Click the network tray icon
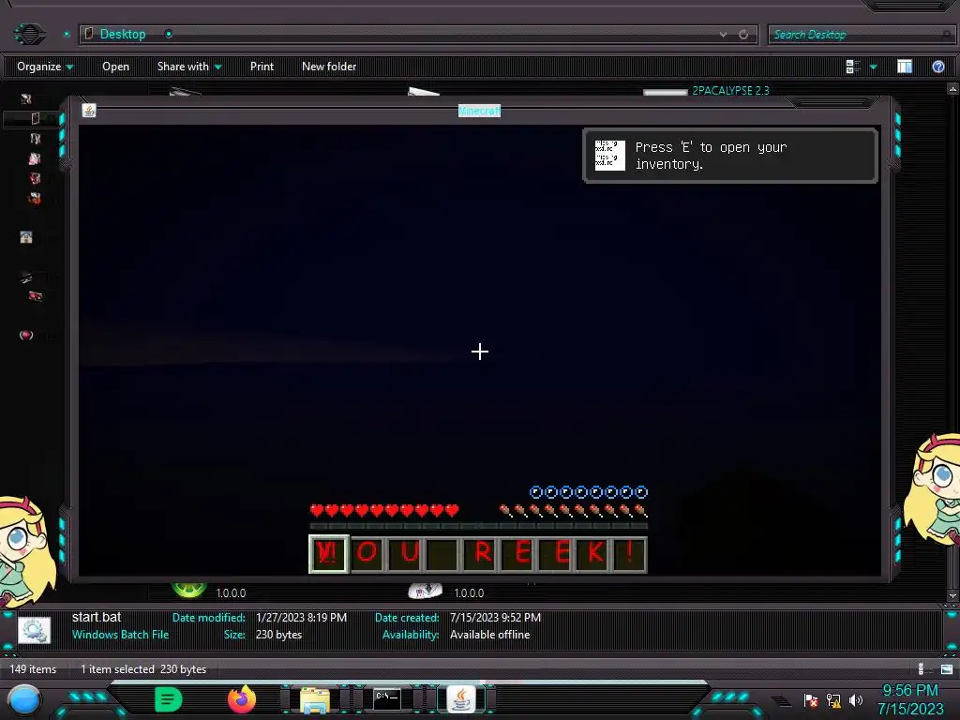Screen dimensions: 960x720 pyautogui.click(x=833, y=699)
